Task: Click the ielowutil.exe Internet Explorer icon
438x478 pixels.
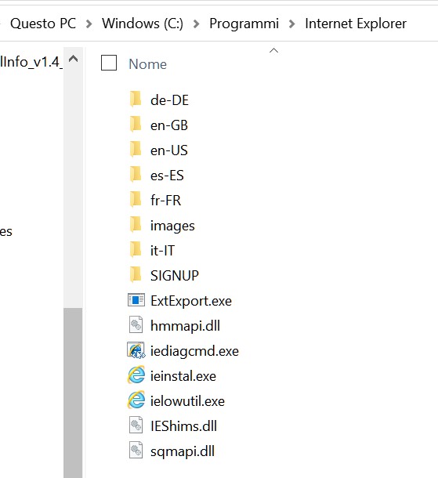Action: click(136, 400)
